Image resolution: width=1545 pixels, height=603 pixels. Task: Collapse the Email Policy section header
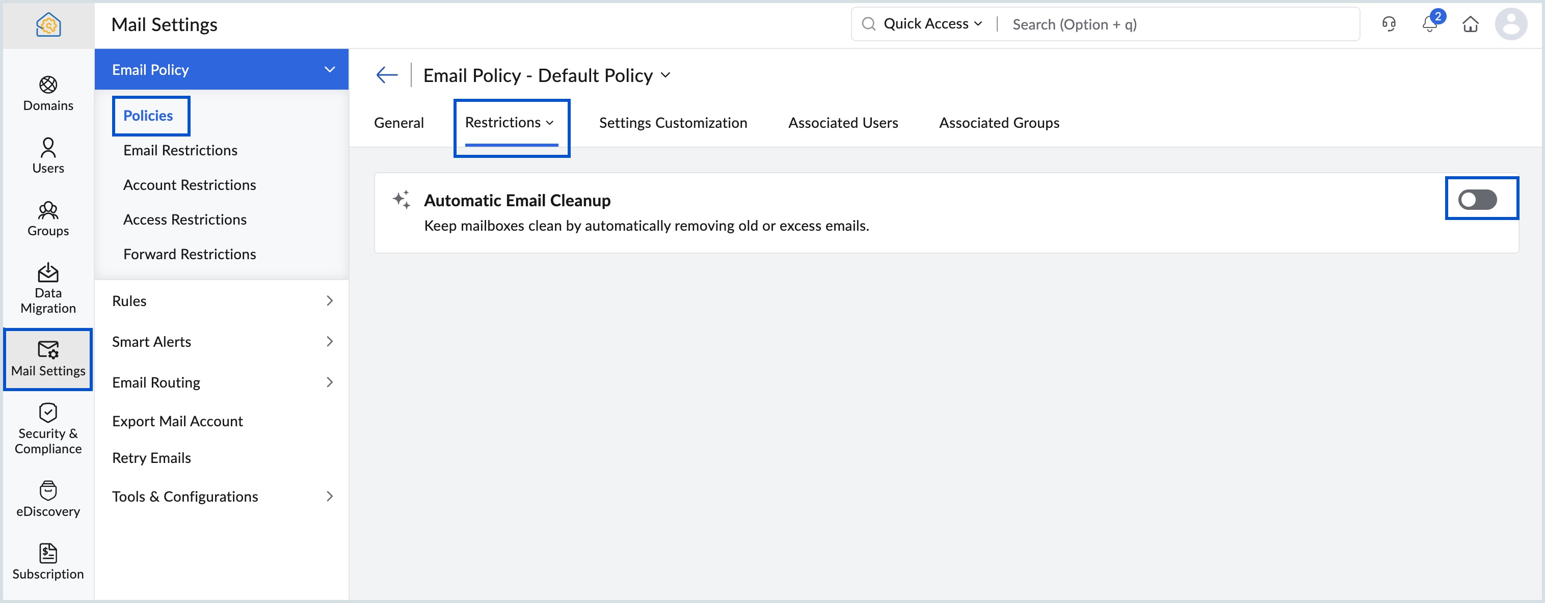[x=221, y=70]
